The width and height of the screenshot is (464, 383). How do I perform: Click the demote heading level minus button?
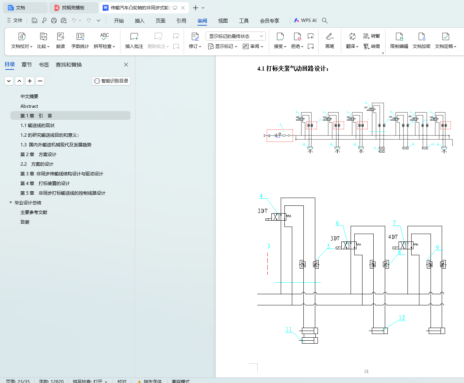[x=41, y=81]
